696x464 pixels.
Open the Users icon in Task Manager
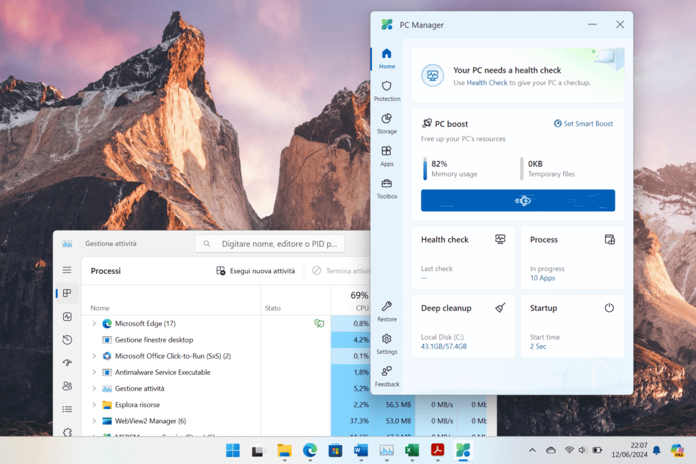click(67, 386)
